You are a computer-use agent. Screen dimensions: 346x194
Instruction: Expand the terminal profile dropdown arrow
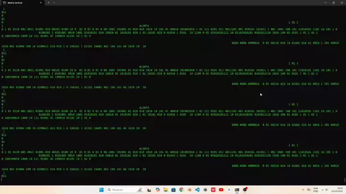point(54,2)
